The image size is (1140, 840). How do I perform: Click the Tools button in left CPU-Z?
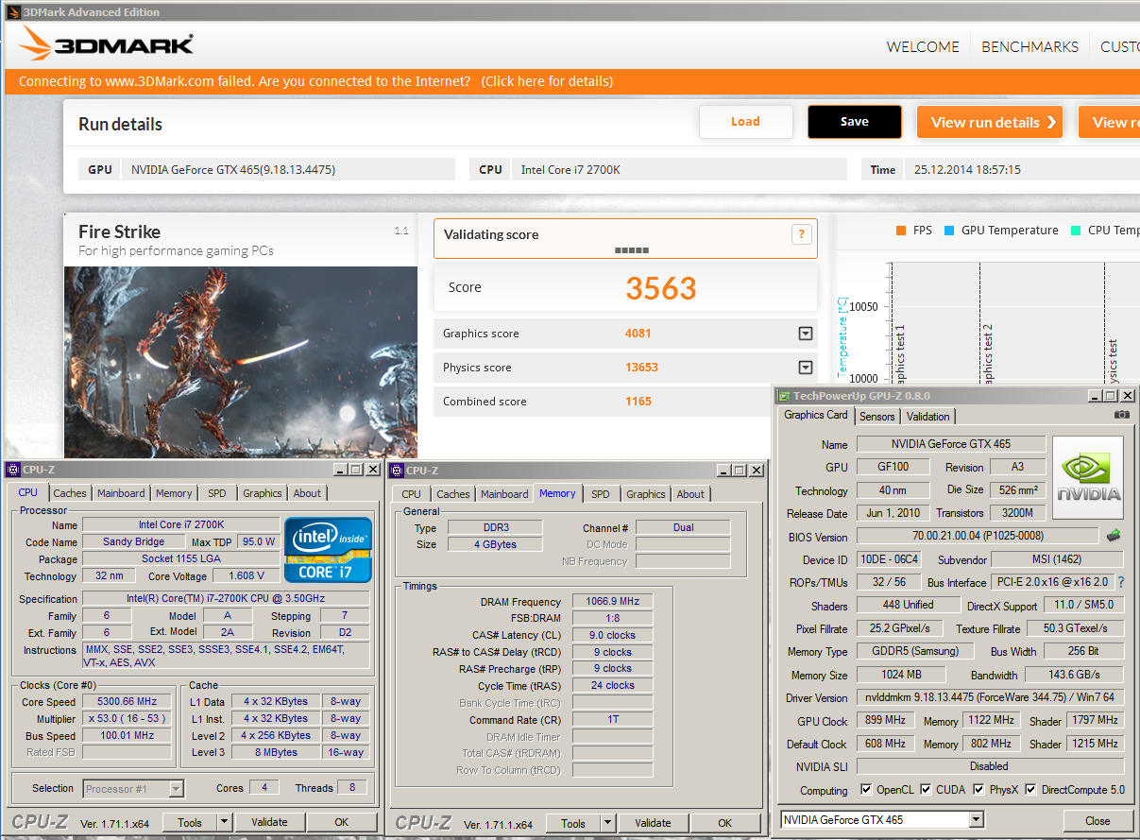pyautogui.click(x=190, y=822)
